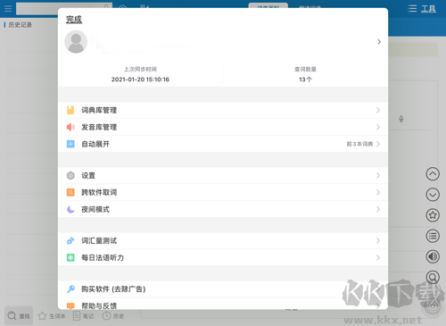
Task: Click the red speaker pronunciation icon
Action: pyautogui.click(x=70, y=127)
